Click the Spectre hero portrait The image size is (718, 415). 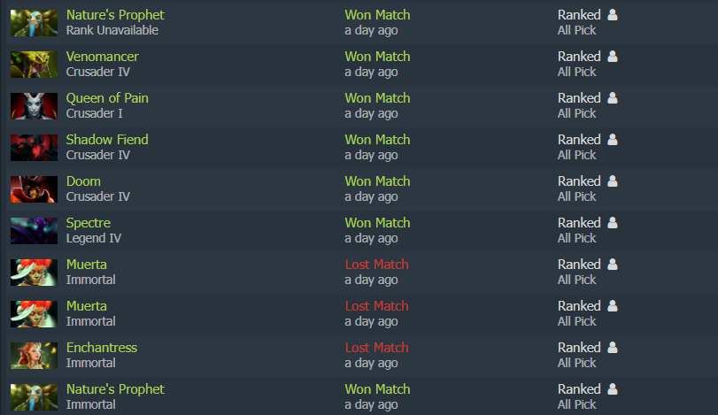[x=34, y=231]
